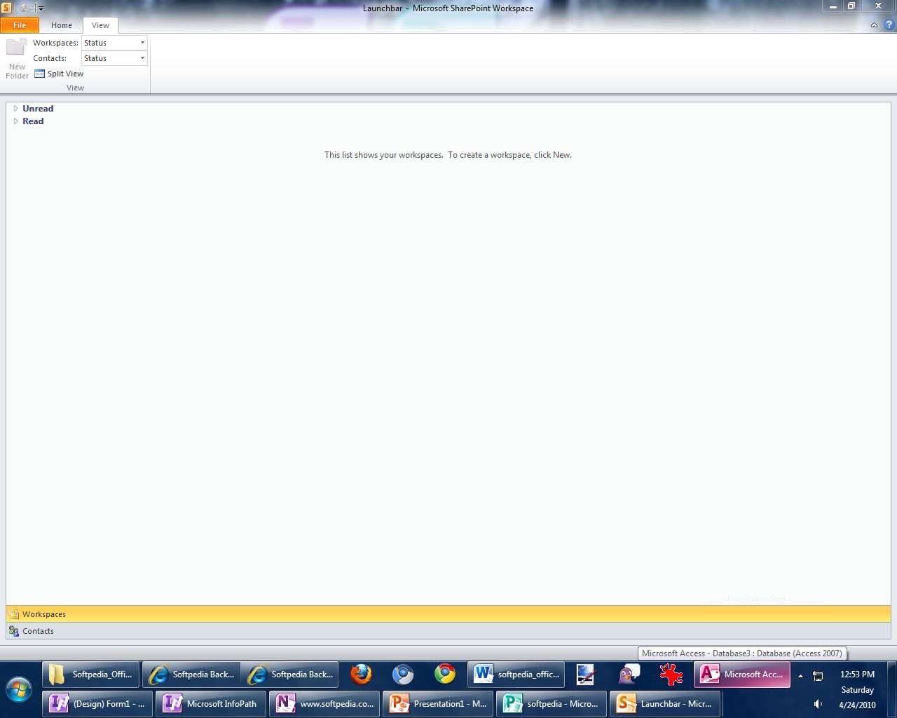Toggle Split View in the ribbon
This screenshot has width=897, height=718.
click(x=59, y=74)
